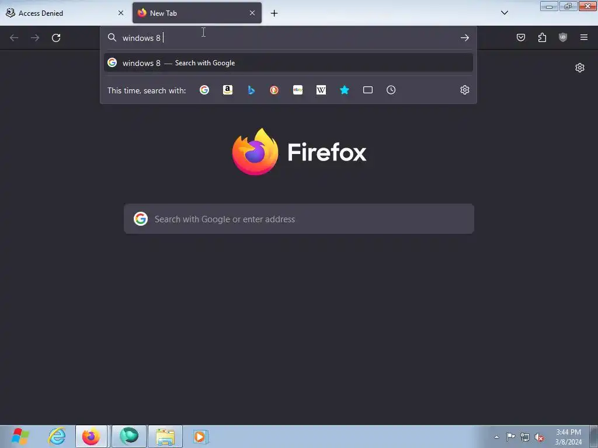Viewport: 598px width, 448px height.
Task: Search this time with Wikipedia
Action: coord(321,90)
